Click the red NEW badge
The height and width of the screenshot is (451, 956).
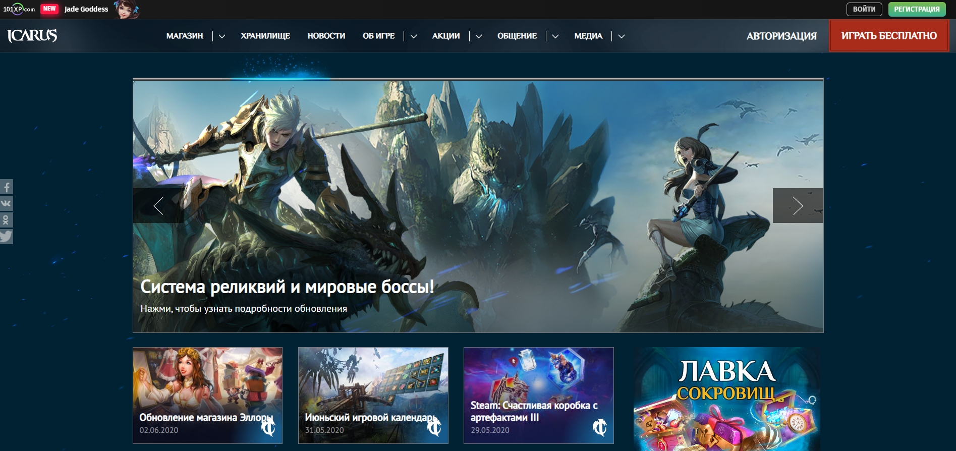click(x=49, y=9)
